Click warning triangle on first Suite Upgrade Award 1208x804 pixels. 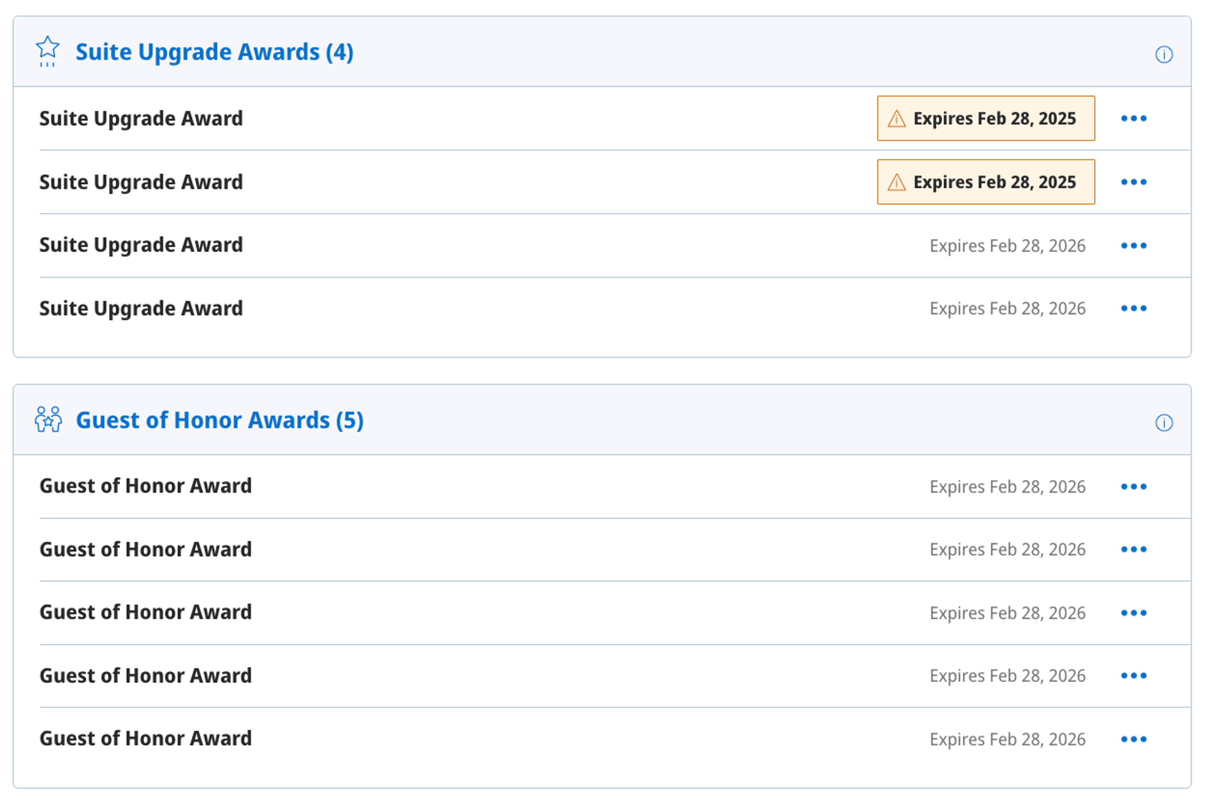pyautogui.click(x=896, y=118)
